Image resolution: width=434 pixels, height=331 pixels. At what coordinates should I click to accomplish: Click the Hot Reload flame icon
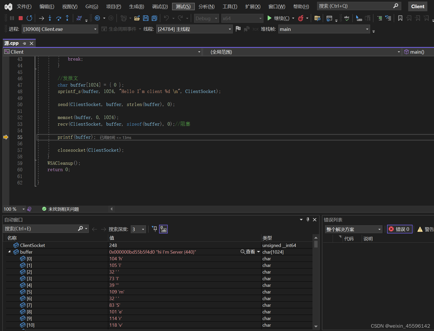click(x=301, y=18)
